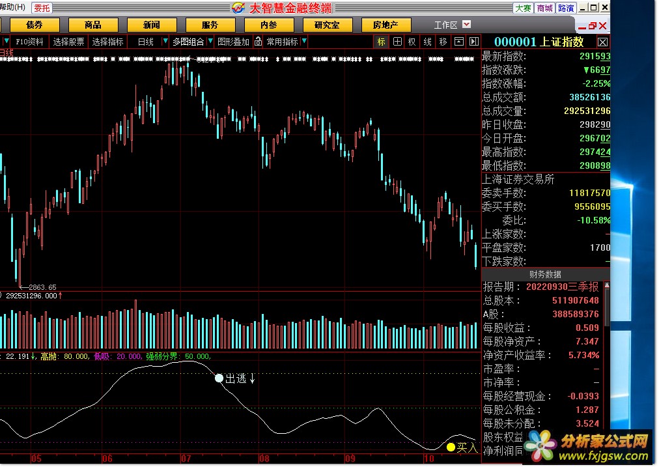Switch to the 研究室 tab
Screen dimensions: 659x467
tap(327, 25)
